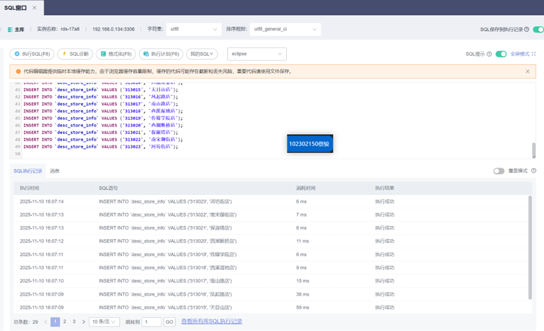Expand the 我的SQL menu
The height and width of the screenshot is (331, 544).
pos(202,54)
